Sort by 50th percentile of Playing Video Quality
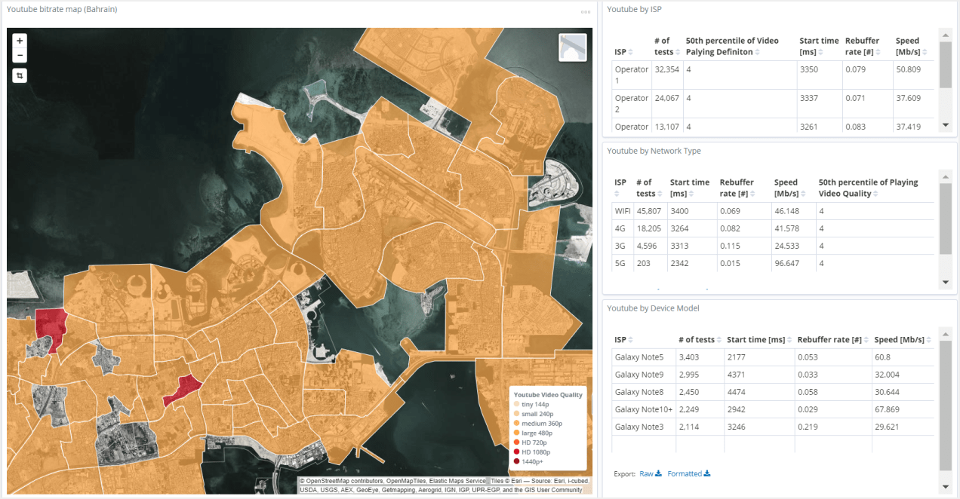960x499 pixels. tap(876, 194)
